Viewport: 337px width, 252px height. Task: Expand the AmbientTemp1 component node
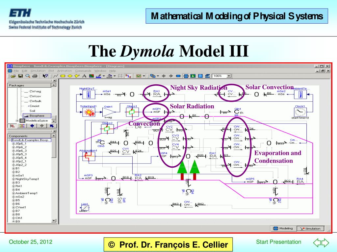click(13, 193)
